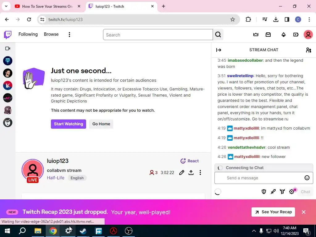This screenshot has height=237, width=316.
Task: Share the stream with upload icon
Action: tap(191, 173)
